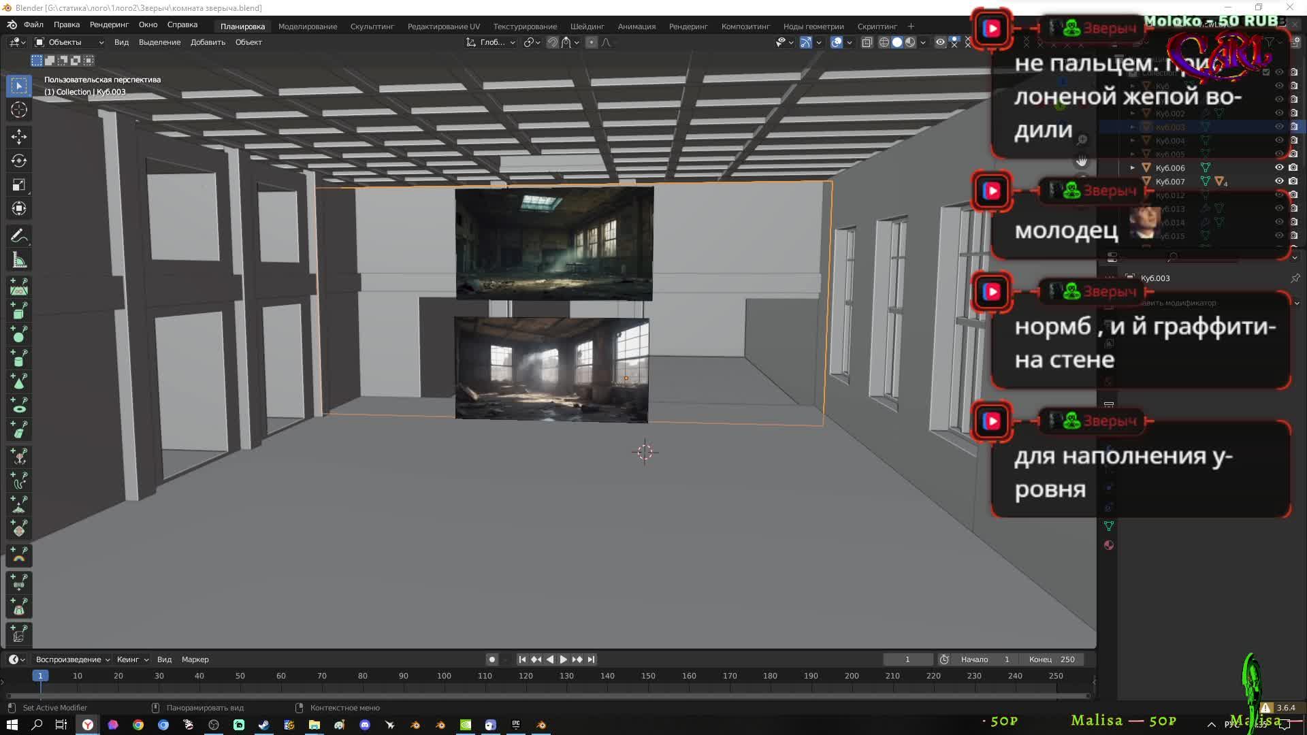Select the Move tool in toolbar
Screen dimensions: 1307x735
pyautogui.click(x=18, y=136)
